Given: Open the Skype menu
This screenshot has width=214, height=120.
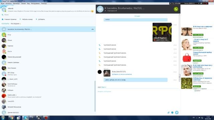Looking at the screenshot, I should click(x=2, y=4).
